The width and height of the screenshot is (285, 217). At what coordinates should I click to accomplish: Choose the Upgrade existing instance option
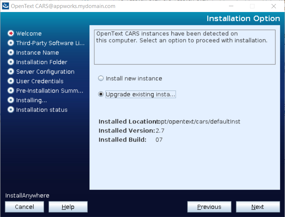point(101,94)
